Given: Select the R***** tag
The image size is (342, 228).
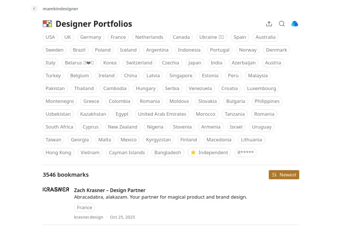Looking at the screenshot, I should [245, 152].
